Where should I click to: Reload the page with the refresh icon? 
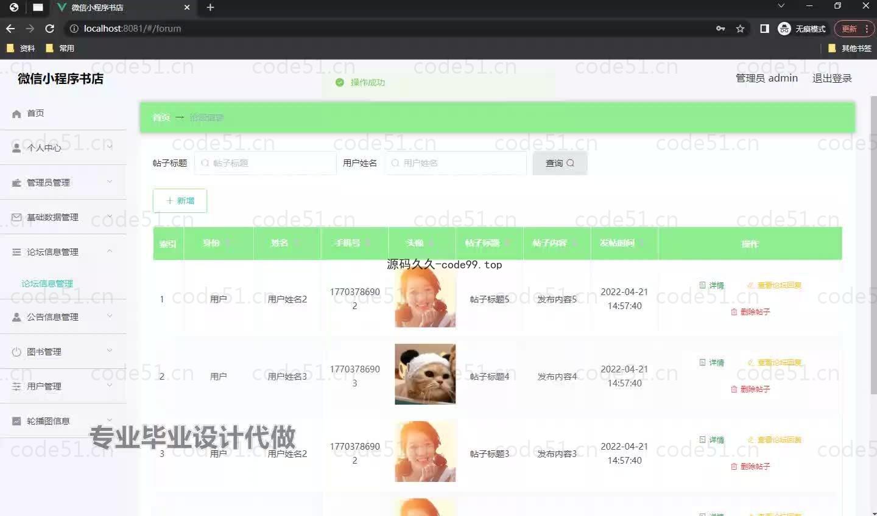(x=50, y=29)
